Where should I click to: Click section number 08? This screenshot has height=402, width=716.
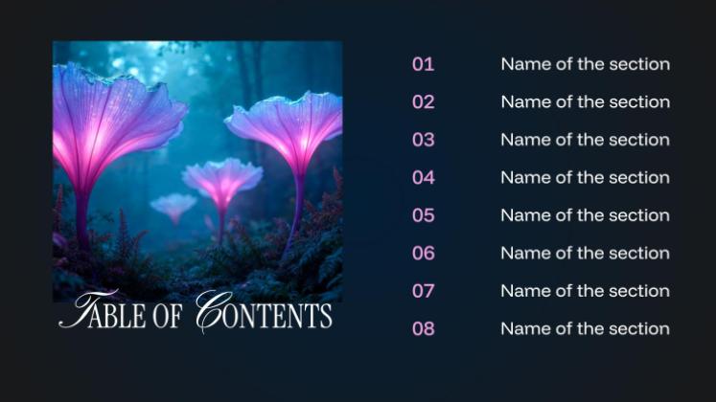[x=423, y=329]
